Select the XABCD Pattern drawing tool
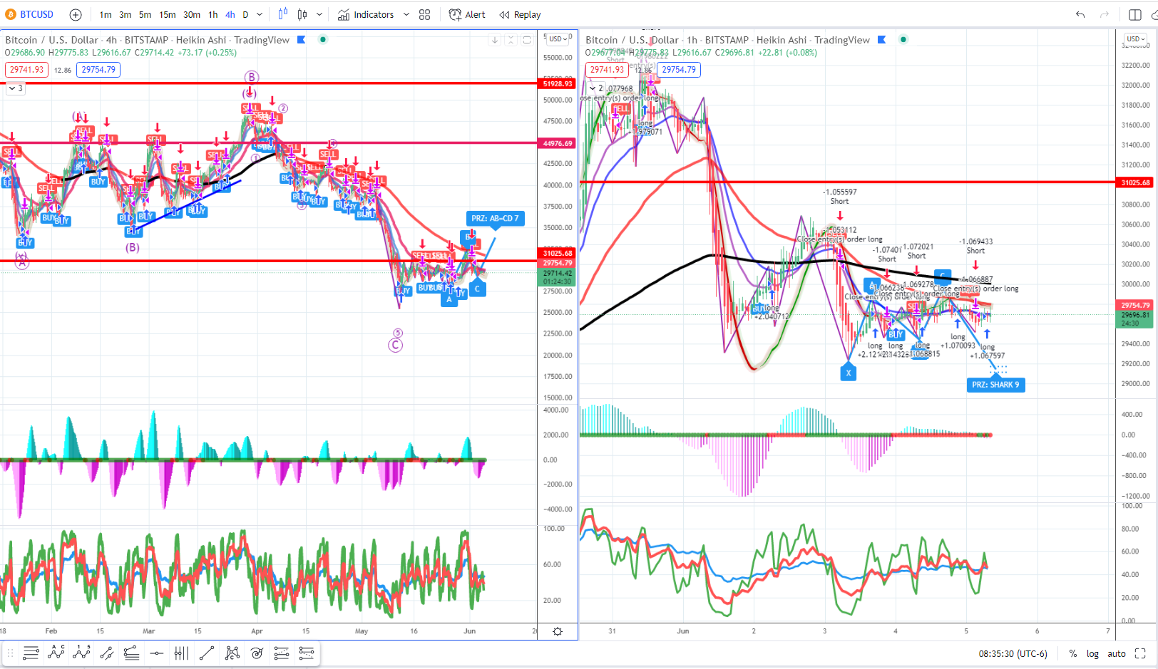This screenshot has height=669, width=1158. point(232,653)
